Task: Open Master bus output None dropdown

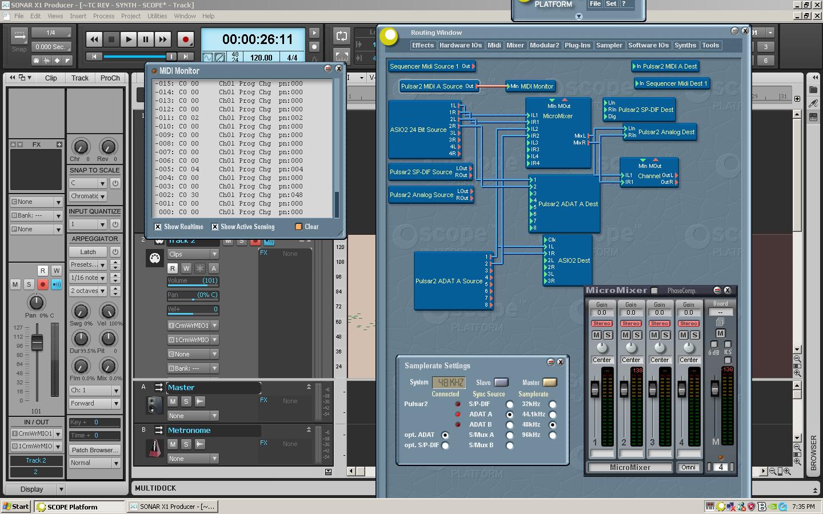Action: (x=193, y=416)
